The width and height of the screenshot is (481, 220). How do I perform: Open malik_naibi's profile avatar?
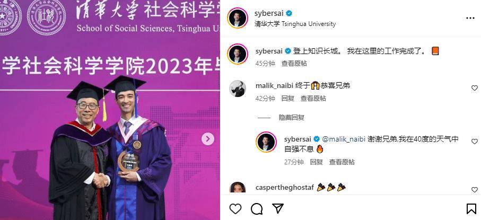238,89
